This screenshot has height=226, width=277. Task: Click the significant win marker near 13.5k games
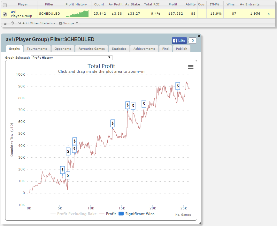click(x=112, y=123)
